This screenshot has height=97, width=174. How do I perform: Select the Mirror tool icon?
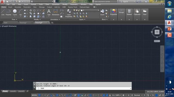click(x=35, y=13)
